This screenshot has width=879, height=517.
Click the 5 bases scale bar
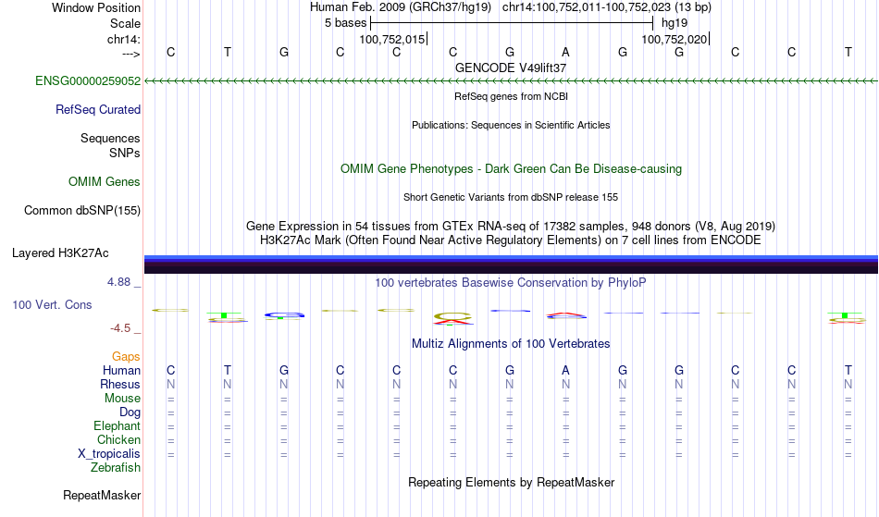[512, 23]
